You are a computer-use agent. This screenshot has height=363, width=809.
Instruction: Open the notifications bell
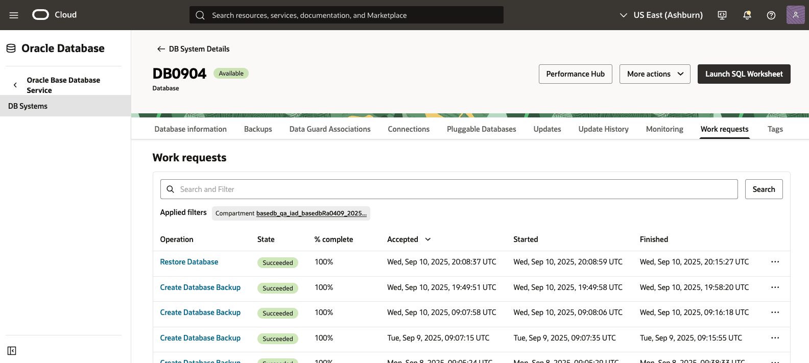point(747,15)
